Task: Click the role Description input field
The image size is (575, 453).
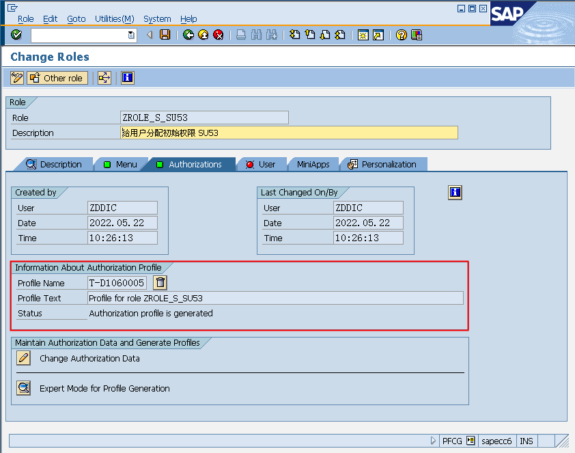Action: tap(289, 133)
